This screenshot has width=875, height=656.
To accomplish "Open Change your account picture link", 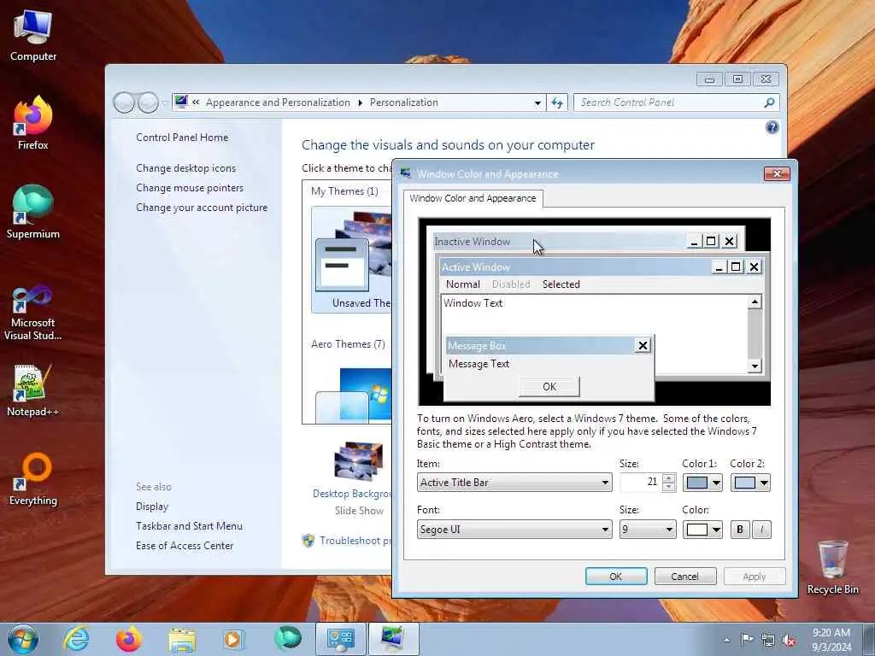I will 202,208.
